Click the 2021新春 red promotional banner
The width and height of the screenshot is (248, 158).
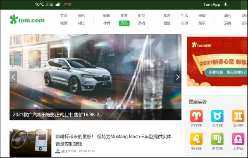tap(217, 61)
